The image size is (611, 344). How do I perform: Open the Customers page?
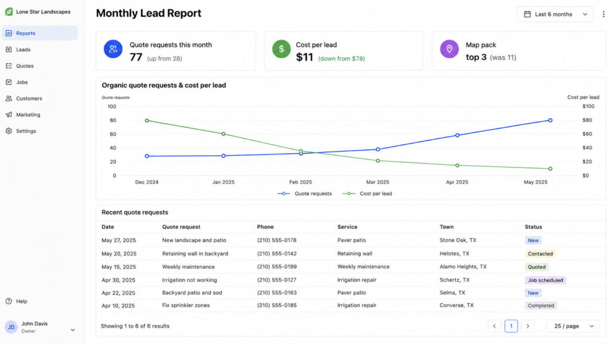click(39, 99)
